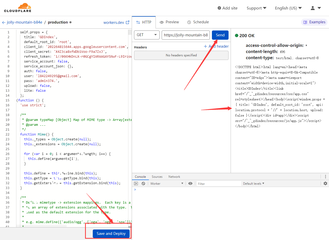Open console settings gear
Image resolution: width=329 pixels, height=240 pixels.
325,183
